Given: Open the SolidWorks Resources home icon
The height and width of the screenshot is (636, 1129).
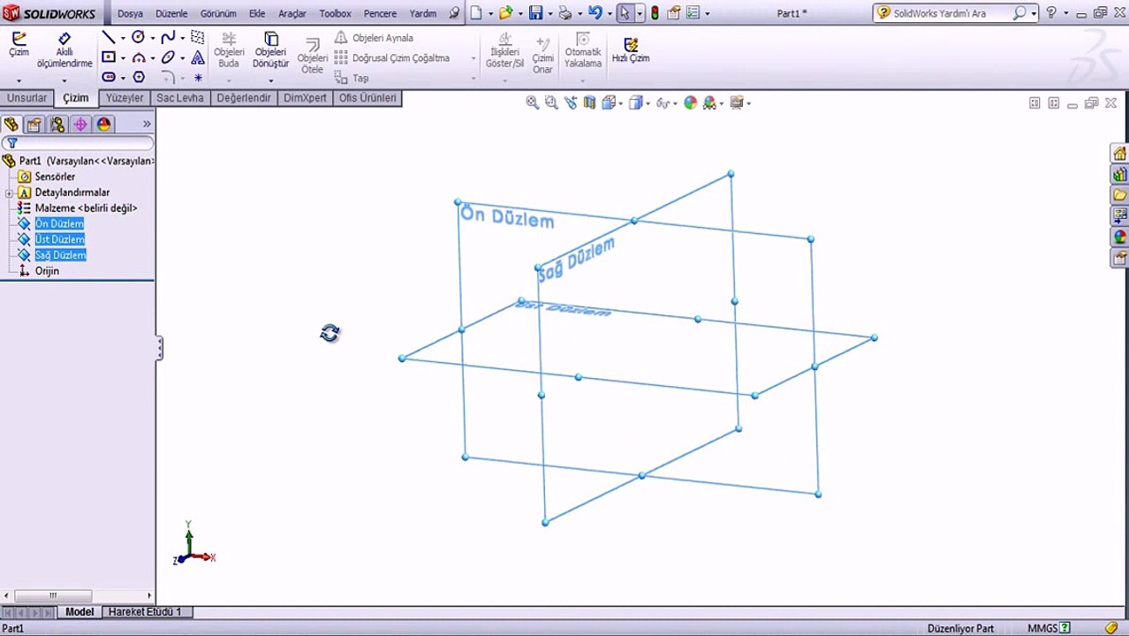Looking at the screenshot, I should pos(1120,154).
